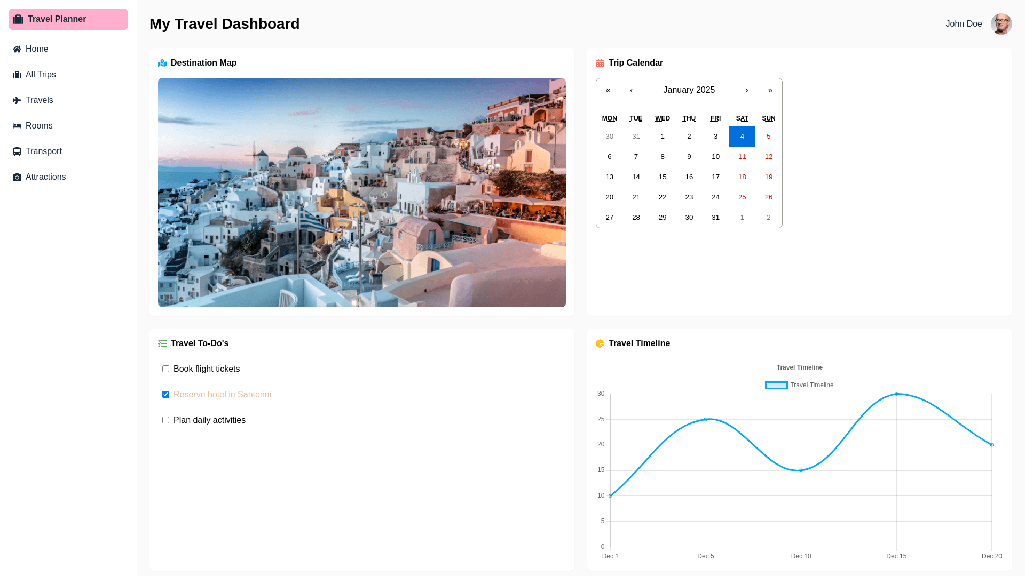Screen dimensions: 1025x576
Task: Open the January 2025 month view label
Action: (689, 90)
